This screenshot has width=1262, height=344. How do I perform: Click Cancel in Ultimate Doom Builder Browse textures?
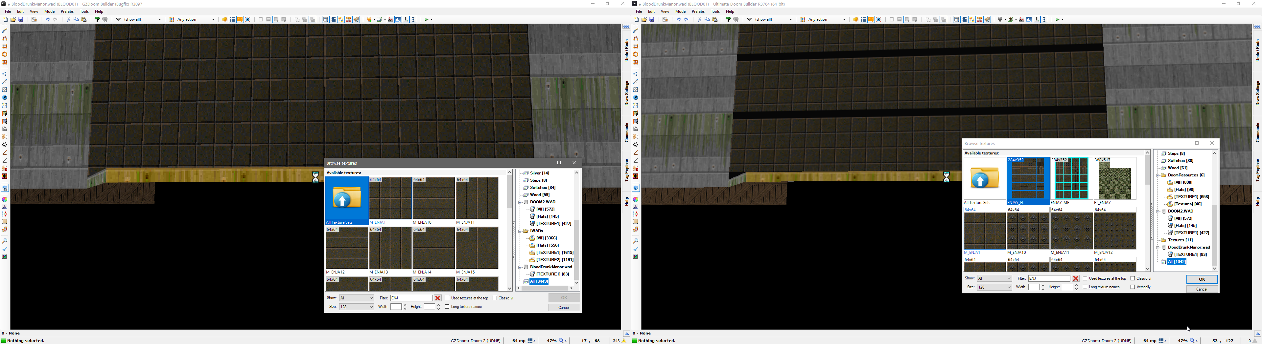click(x=1202, y=289)
